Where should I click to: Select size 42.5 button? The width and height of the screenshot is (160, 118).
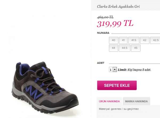tap(155, 40)
